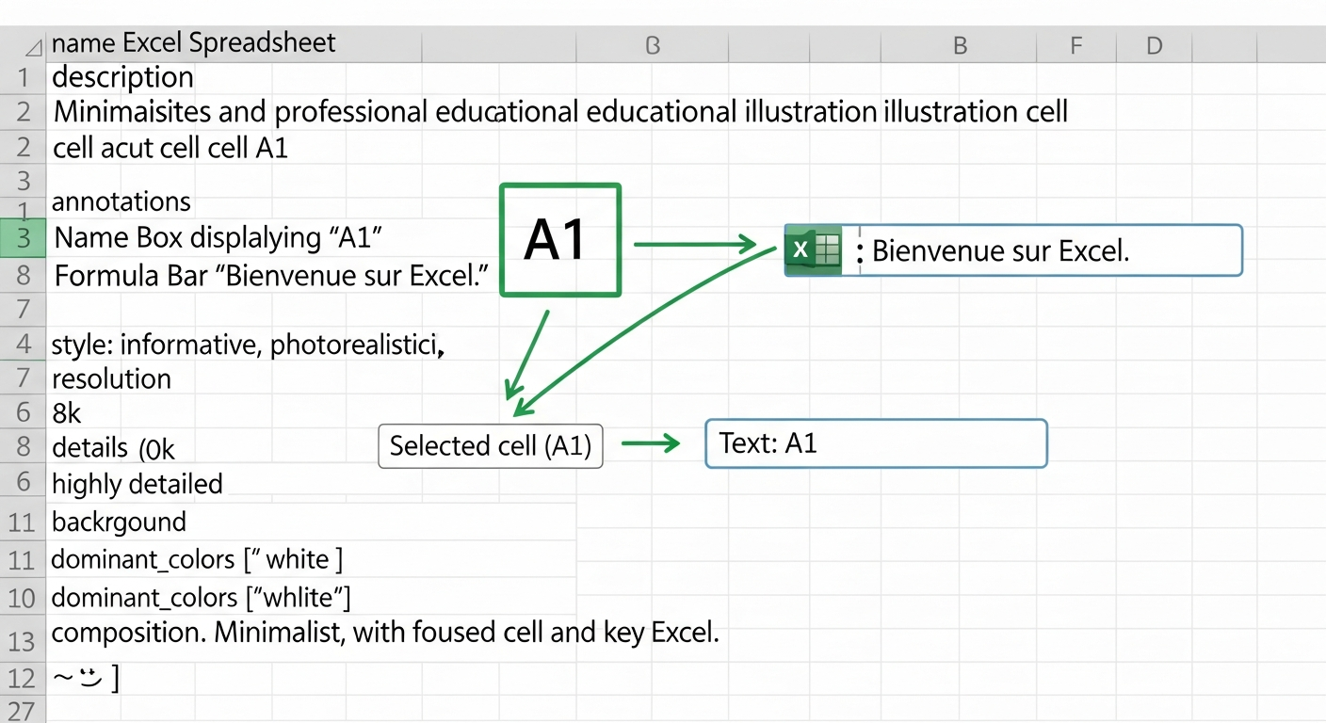This screenshot has width=1326, height=723.
Task: Click row header beside 'backrgound'
Action: click(x=23, y=522)
